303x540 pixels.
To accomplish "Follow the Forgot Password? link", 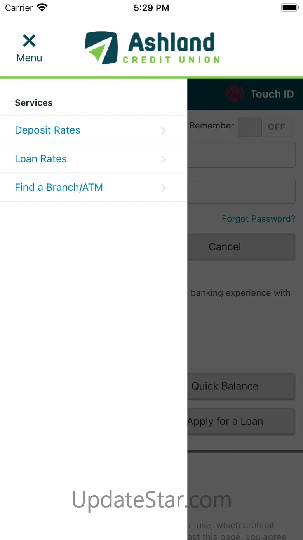I will point(258,219).
